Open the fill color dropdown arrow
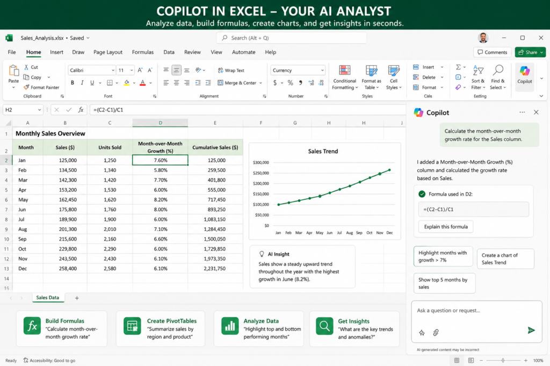550x366 pixels. 134,83
